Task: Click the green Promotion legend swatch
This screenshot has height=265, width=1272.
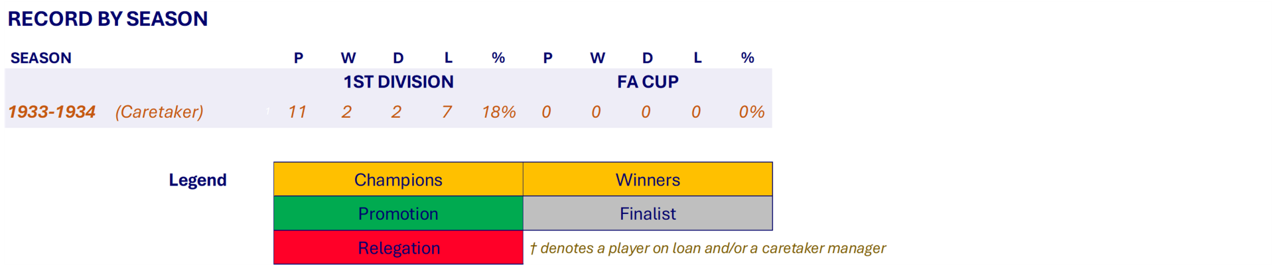Action: pyautogui.click(x=398, y=213)
